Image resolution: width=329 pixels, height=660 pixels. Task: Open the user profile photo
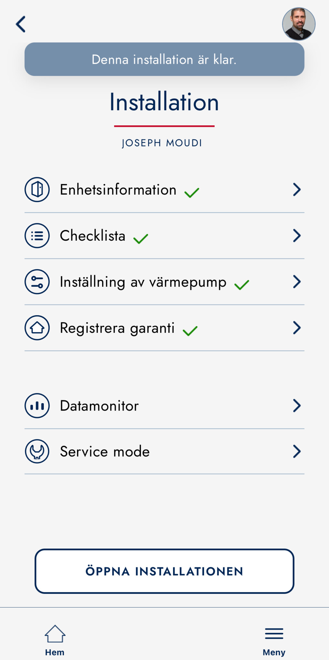tap(299, 24)
